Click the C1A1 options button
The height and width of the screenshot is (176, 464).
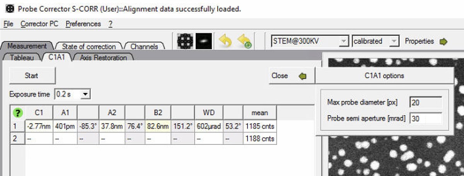coord(384,76)
